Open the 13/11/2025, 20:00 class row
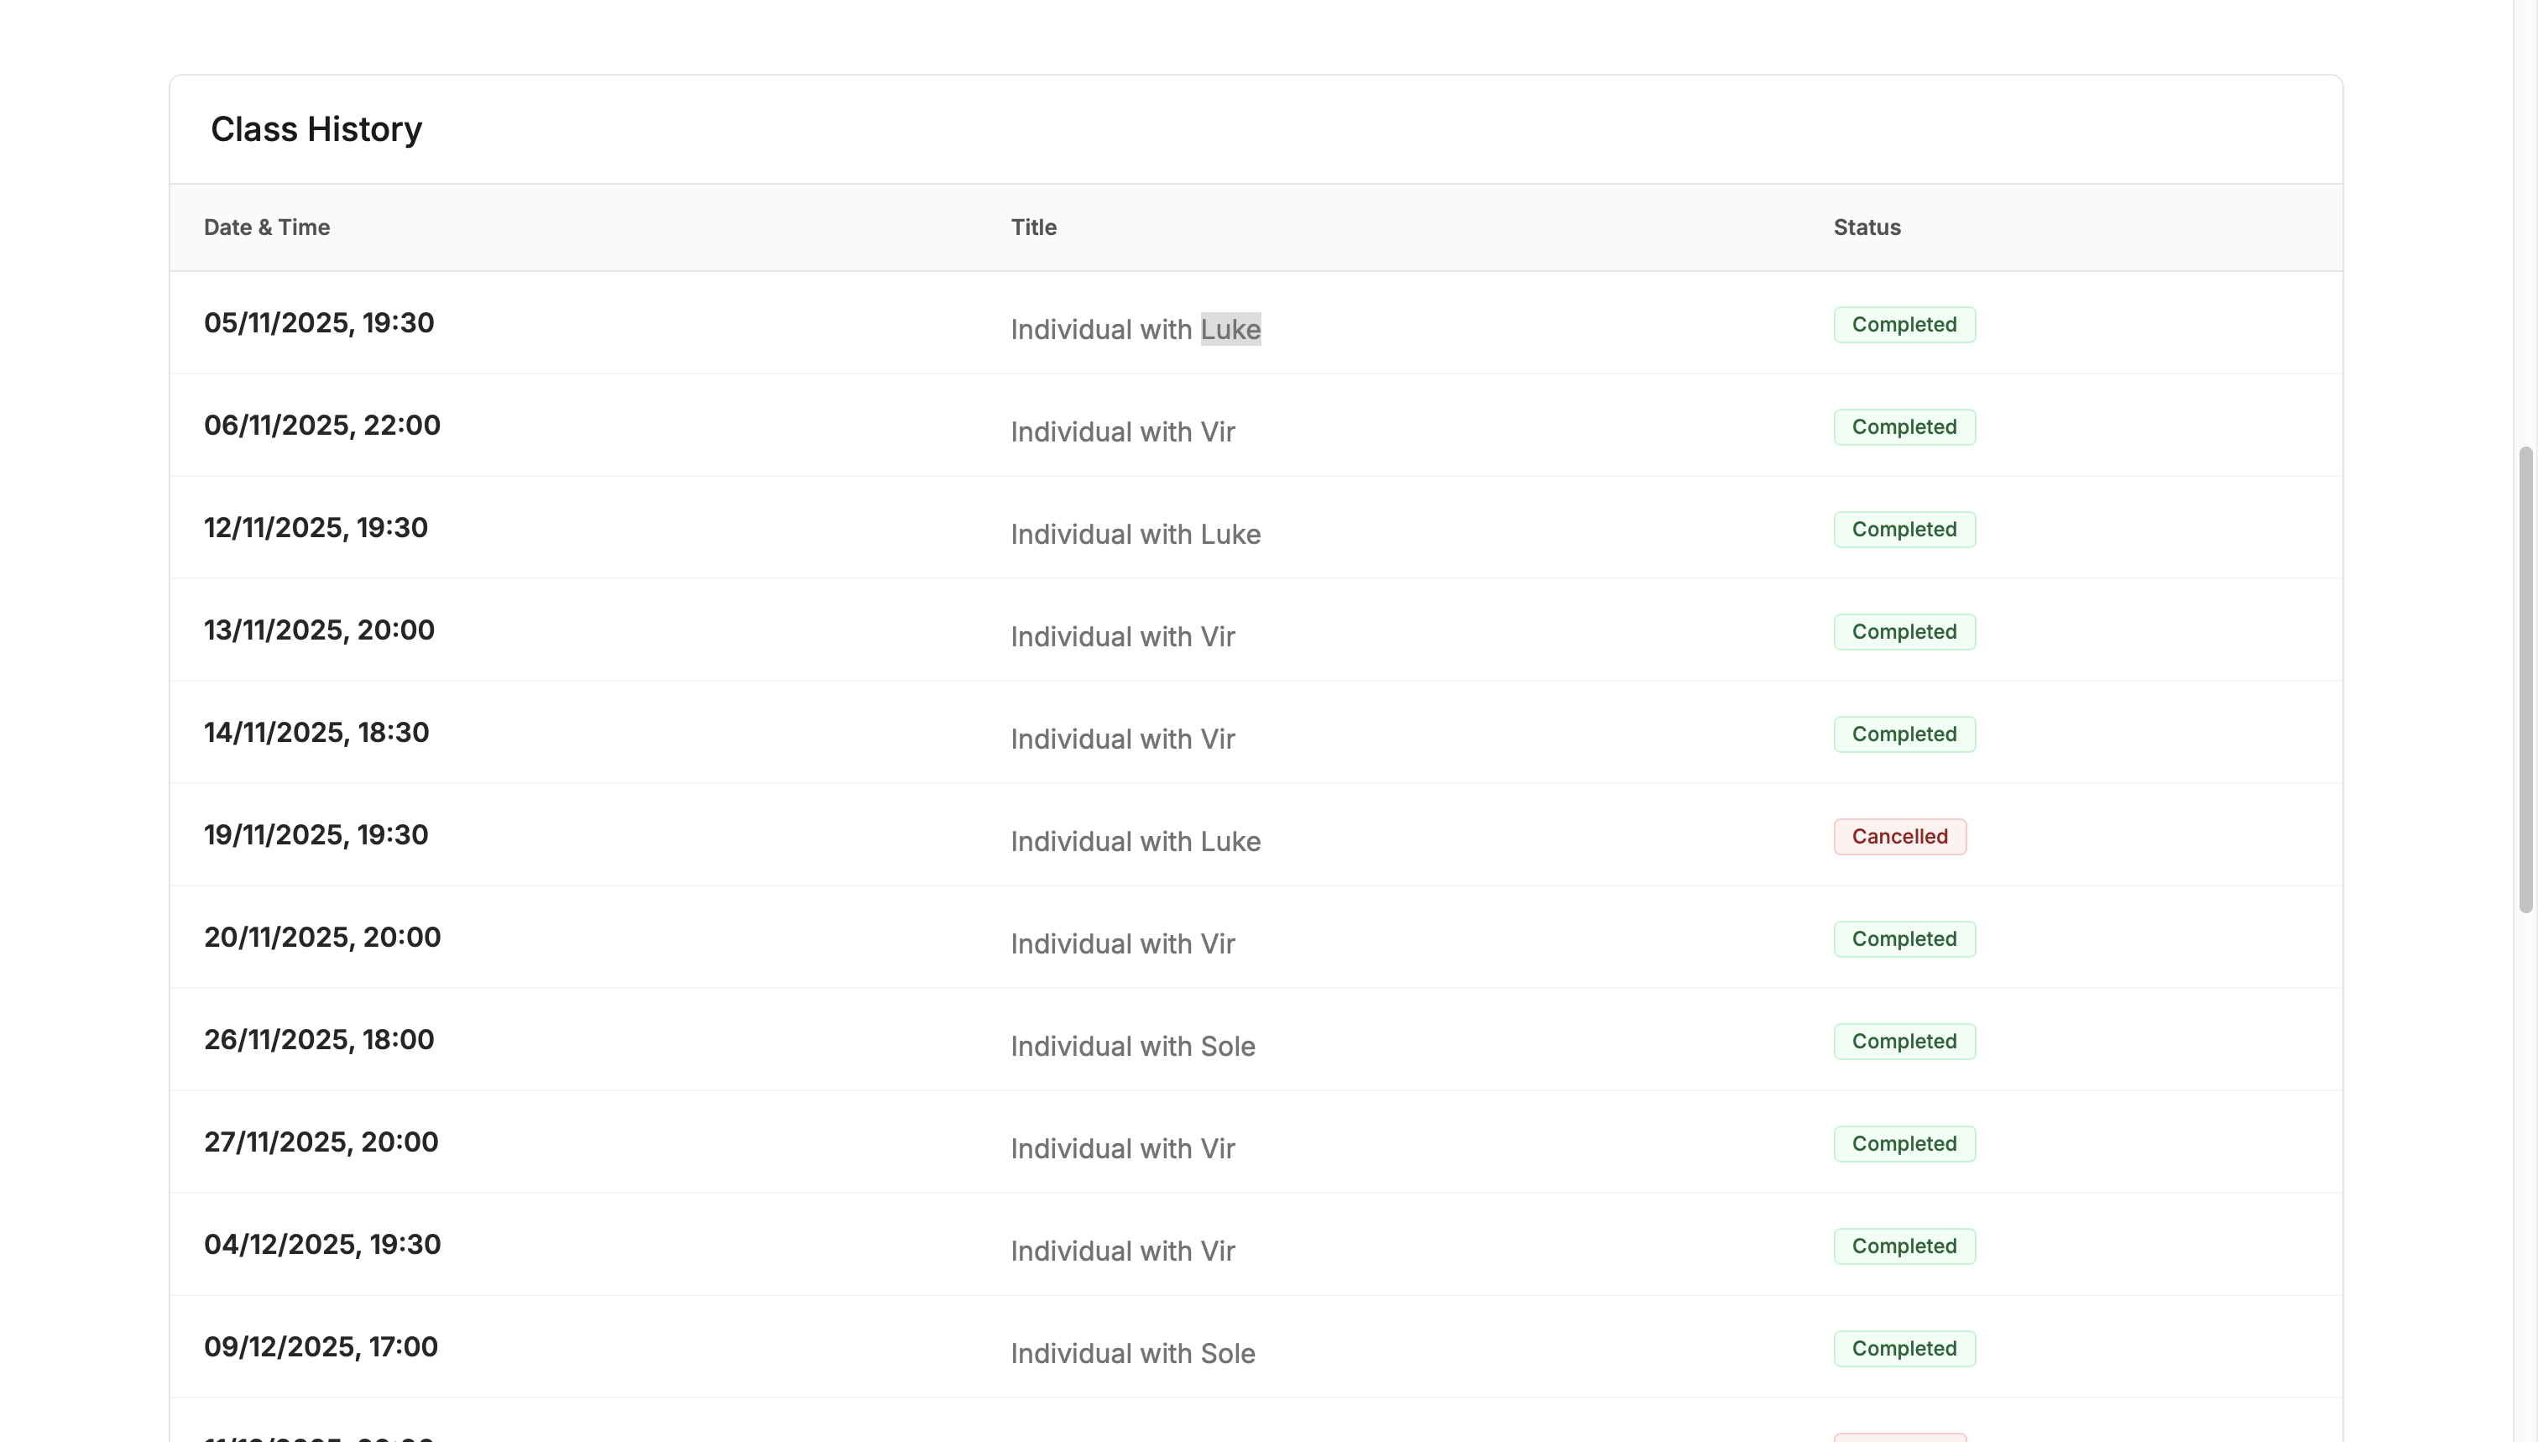This screenshot has height=1442, width=2538. (x=319, y=630)
